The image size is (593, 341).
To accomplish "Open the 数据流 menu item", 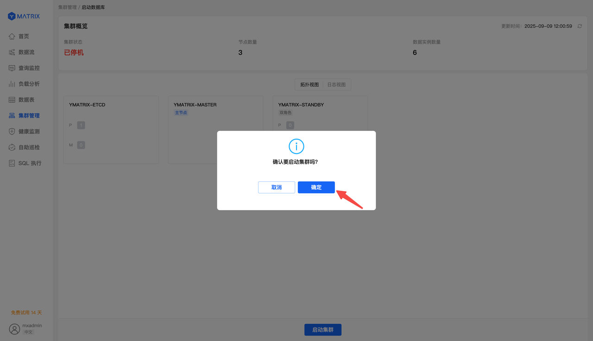I will pos(26,52).
